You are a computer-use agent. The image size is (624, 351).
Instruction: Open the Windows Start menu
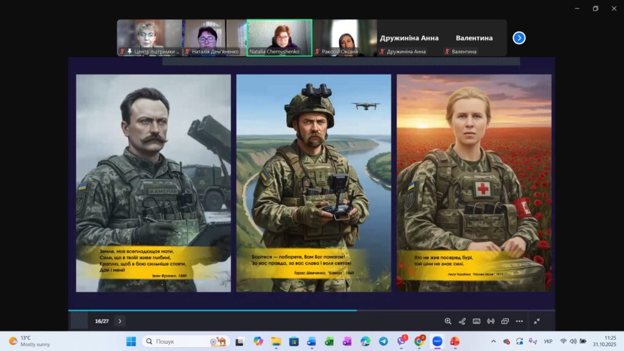(131, 341)
